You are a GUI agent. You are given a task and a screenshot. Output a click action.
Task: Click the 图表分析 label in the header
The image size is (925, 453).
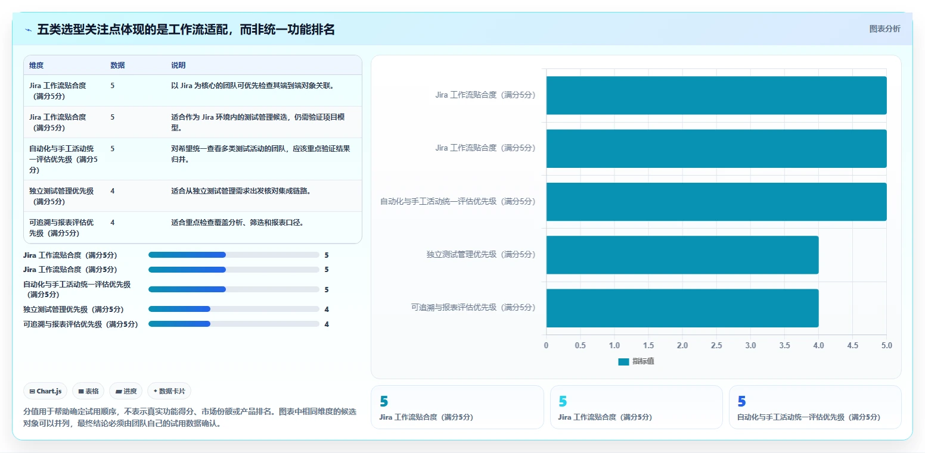point(884,29)
